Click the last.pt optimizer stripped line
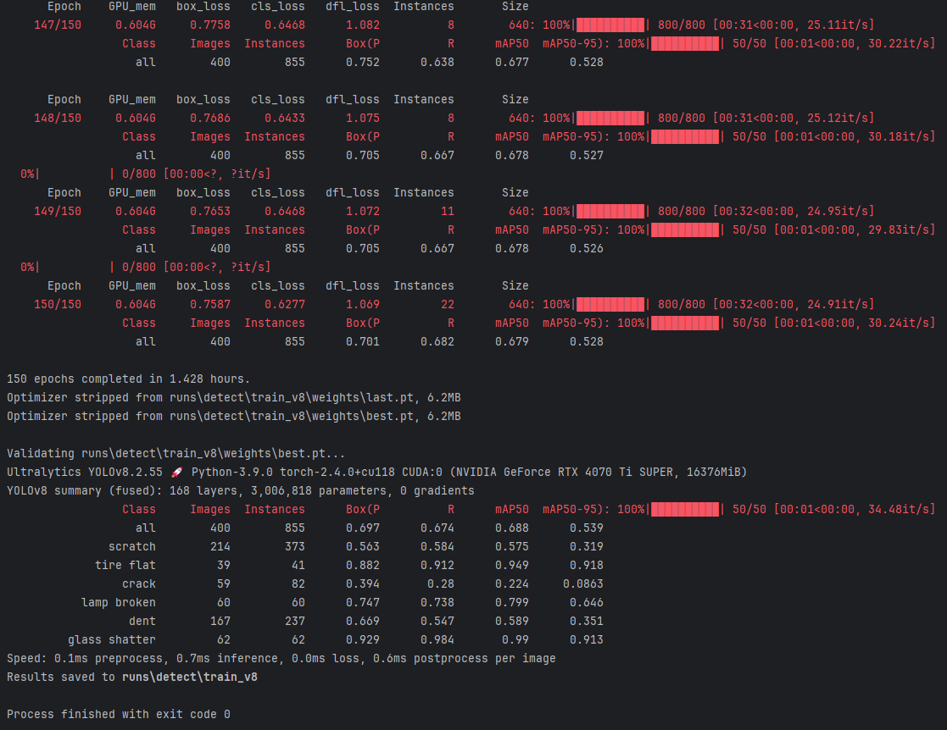Viewport: 947px width, 730px height. coord(234,397)
